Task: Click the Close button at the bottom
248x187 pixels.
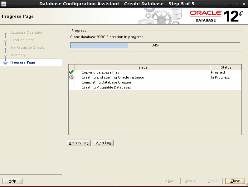Action: 235,181
